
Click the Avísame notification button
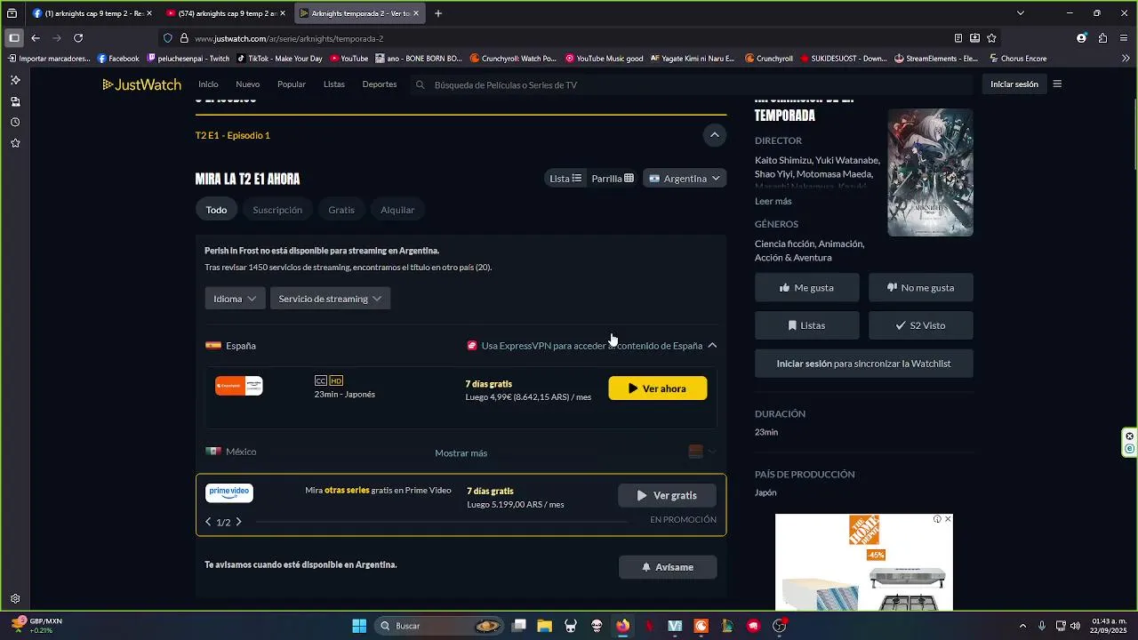pos(668,567)
